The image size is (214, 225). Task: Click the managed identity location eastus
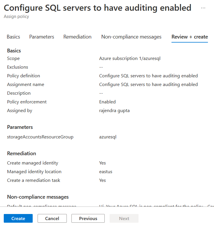point(106,172)
